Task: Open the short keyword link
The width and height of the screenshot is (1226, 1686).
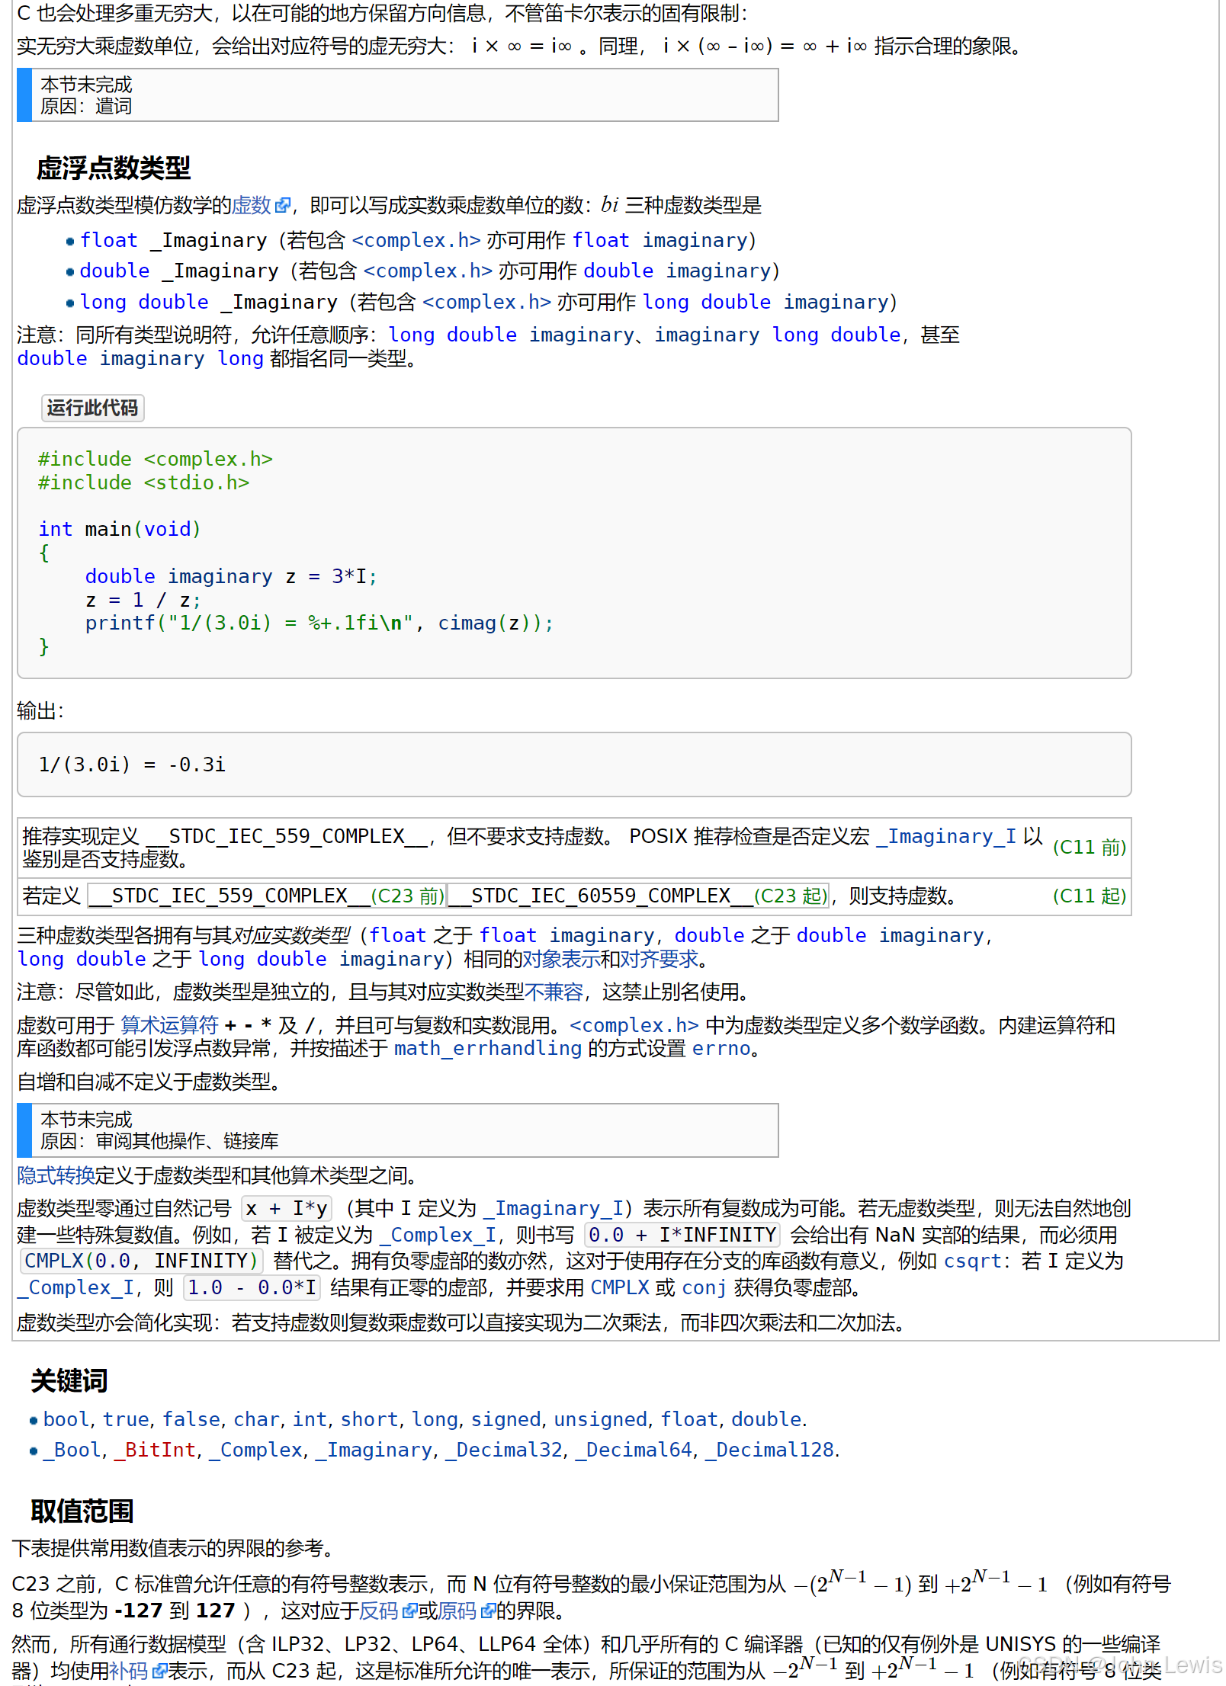Action: click(369, 1419)
